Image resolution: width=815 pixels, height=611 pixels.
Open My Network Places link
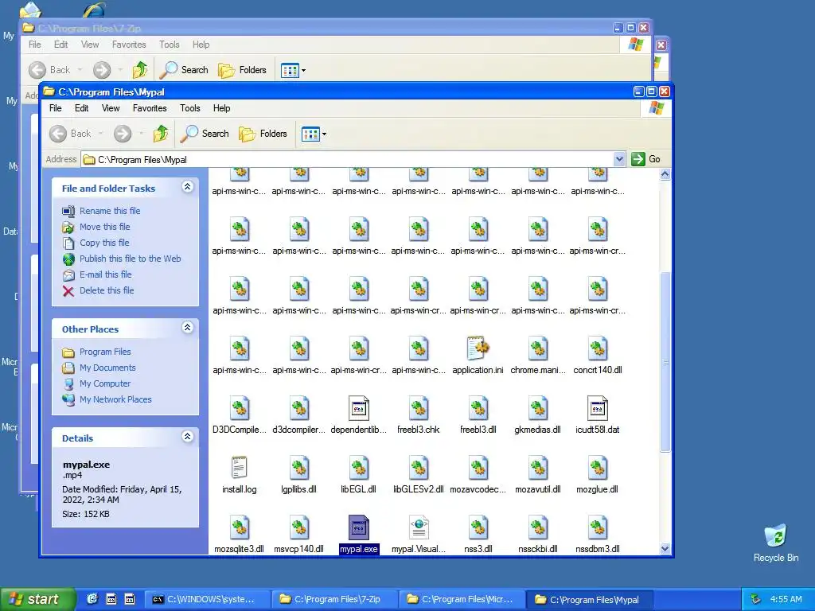[115, 399]
